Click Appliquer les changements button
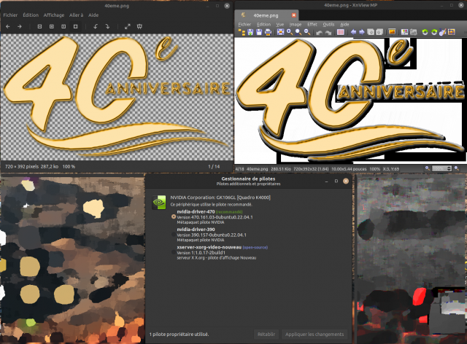467x344 pixels. [314, 335]
